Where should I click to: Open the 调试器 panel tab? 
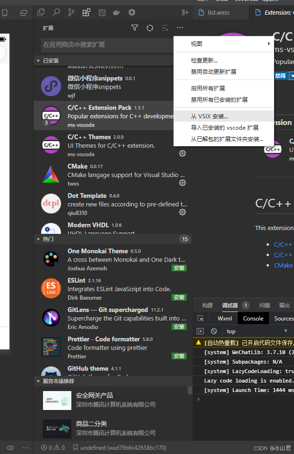pyautogui.click(x=230, y=305)
